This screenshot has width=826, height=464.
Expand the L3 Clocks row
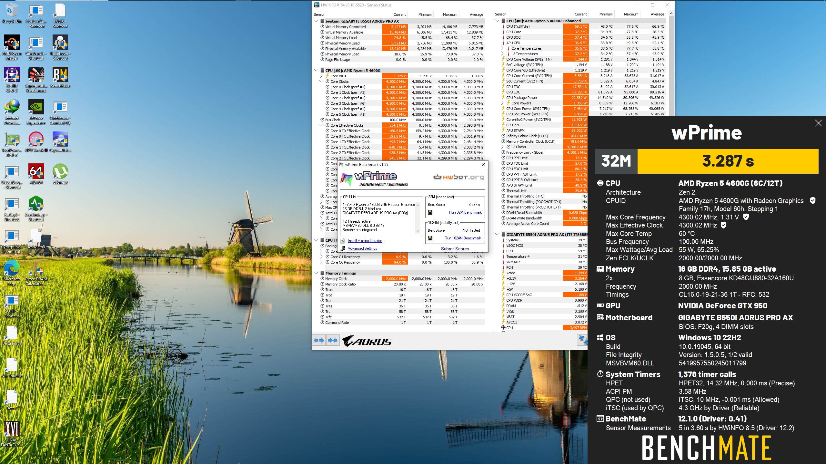[x=502, y=147]
